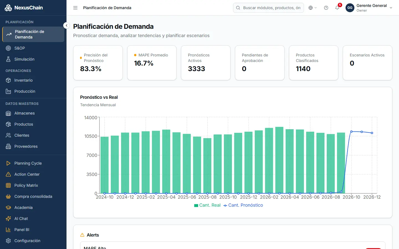
Task: Click the Precisión del Pronóstico card
Action: [98, 63]
